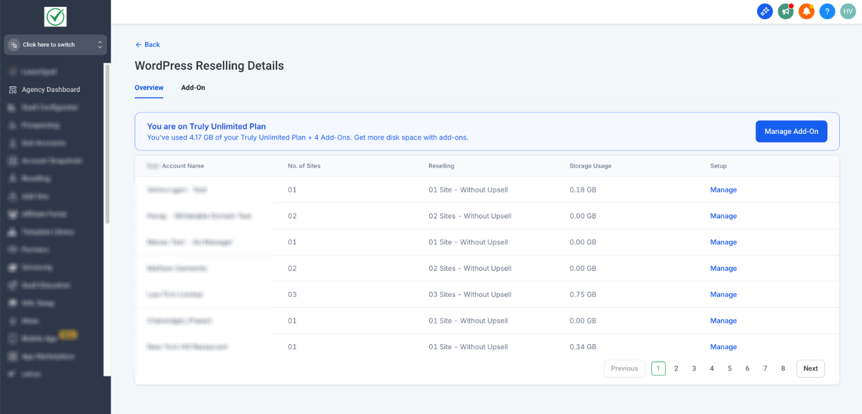Switch to the Add-On tab
The image size is (862, 414).
coord(193,88)
